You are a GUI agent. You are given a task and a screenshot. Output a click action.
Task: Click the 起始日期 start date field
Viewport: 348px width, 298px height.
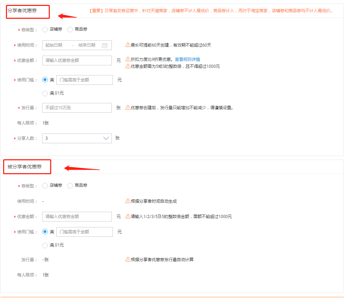click(x=54, y=45)
